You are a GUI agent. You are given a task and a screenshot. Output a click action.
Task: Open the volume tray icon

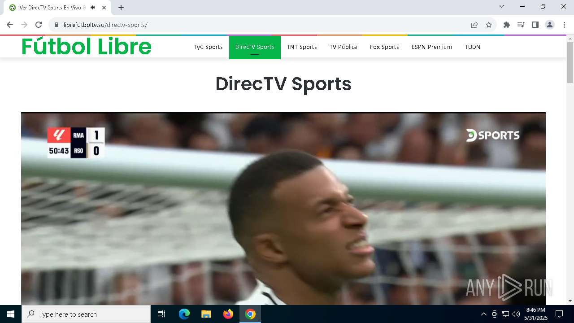tap(516, 314)
